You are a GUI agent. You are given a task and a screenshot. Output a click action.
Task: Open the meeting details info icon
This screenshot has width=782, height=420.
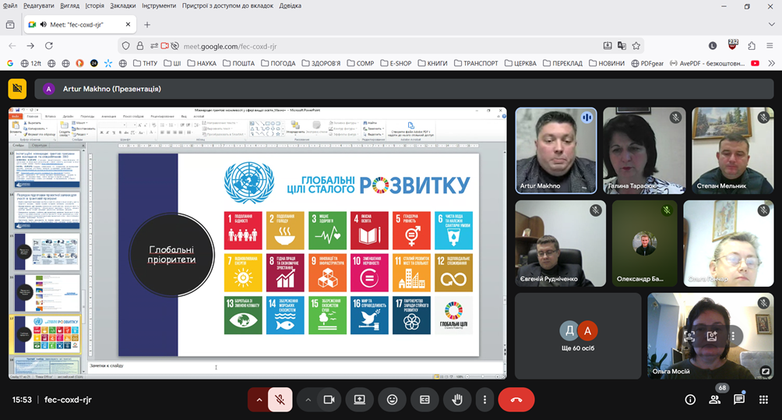(x=690, y=400)
